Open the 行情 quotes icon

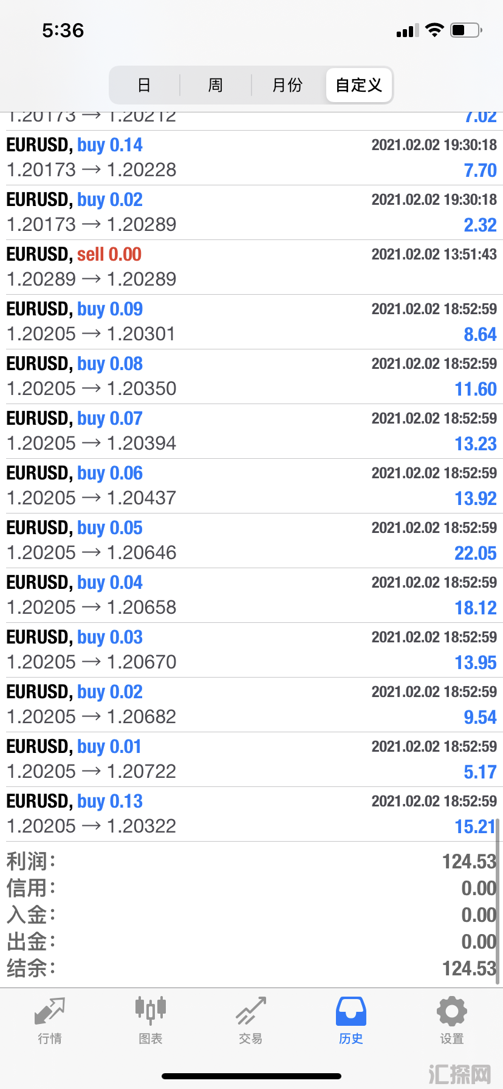coord(50,1011)
